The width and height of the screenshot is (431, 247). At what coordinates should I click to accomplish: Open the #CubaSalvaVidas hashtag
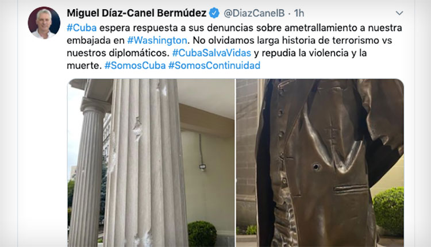tap(211, 53)
